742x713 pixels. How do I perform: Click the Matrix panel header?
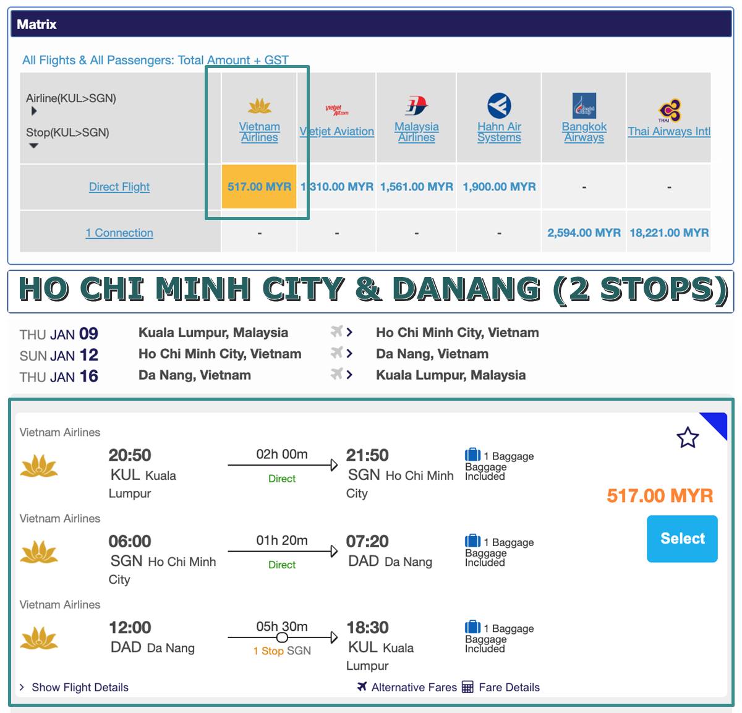point(371,24)
